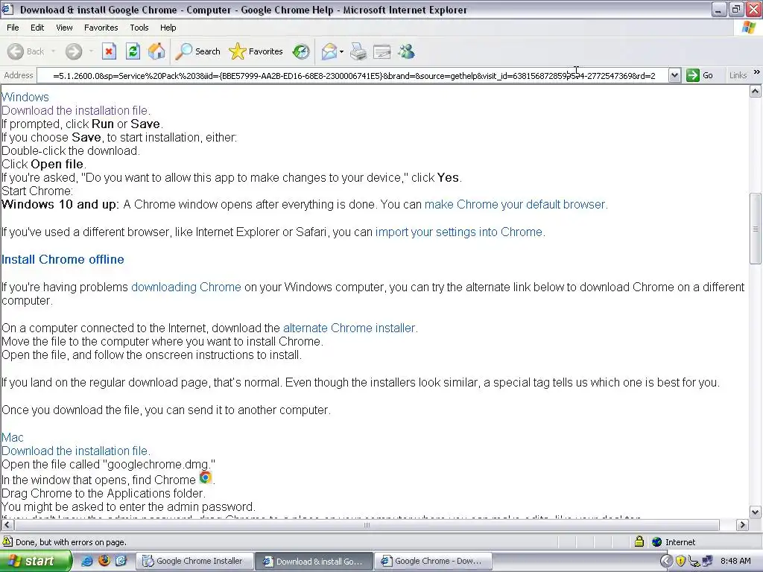Open the Help menu
This screenshot has height=572, width=763.
tap(168, 28)
